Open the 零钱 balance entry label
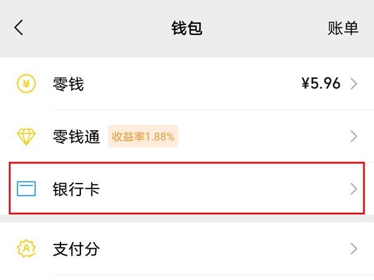The height and width of the screenshot is (280, 374). tap(69, 84)
